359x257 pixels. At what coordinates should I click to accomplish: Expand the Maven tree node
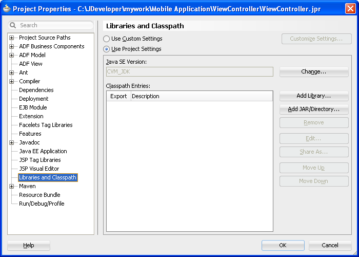point(11,186)
